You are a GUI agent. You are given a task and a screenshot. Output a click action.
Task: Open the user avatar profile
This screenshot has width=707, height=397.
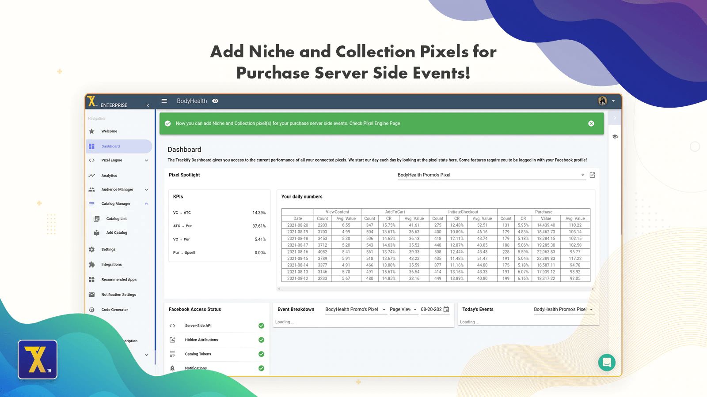602,101
